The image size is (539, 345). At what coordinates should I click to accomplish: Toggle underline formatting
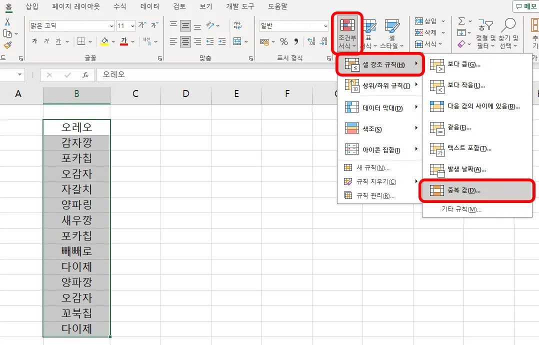[x=58, y=42]
